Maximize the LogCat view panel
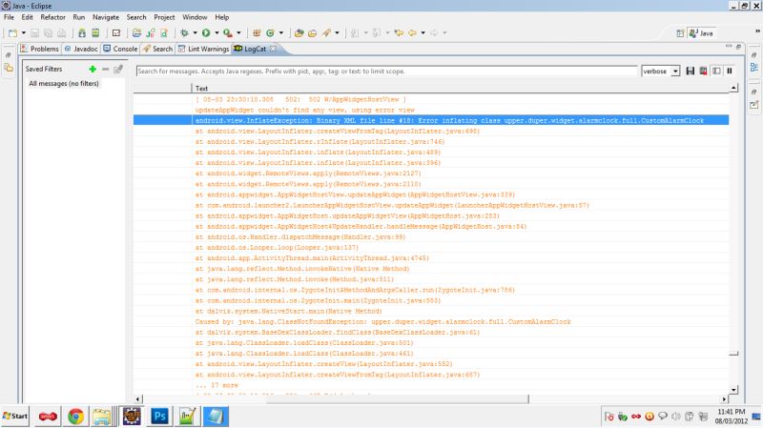 738,47
